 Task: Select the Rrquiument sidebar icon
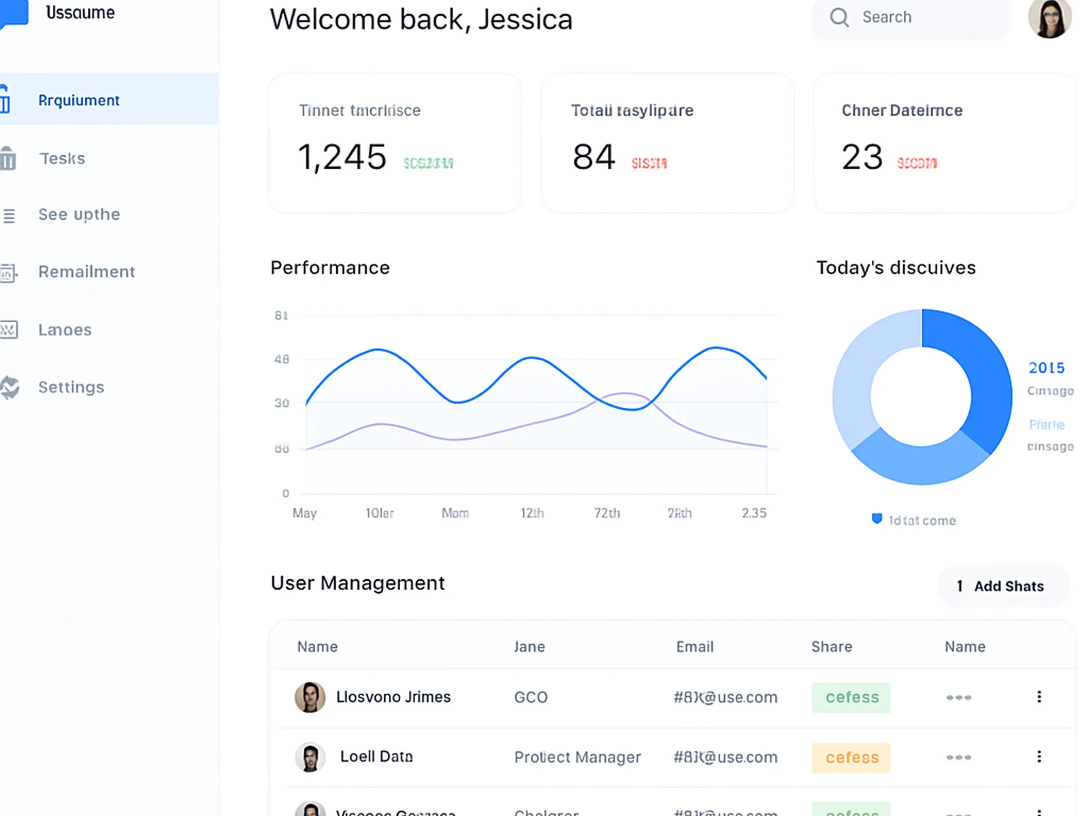10,99
